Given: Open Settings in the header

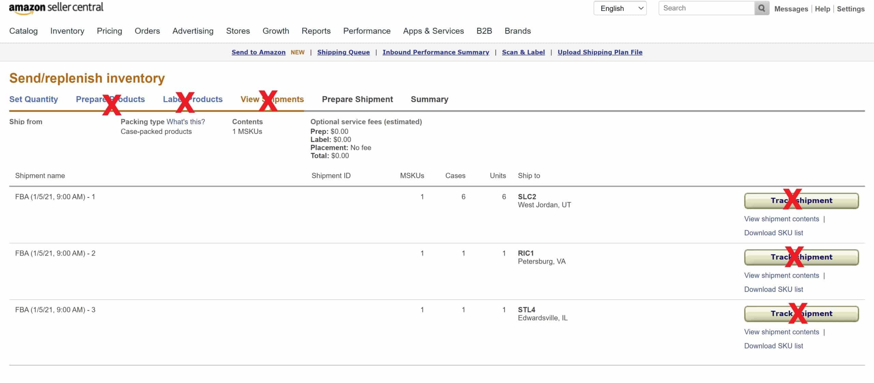Looking at the screenshot, I should click(850, 9).
